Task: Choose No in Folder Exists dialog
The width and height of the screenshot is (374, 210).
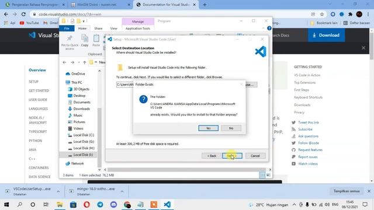Action: [x=231, y=128]
